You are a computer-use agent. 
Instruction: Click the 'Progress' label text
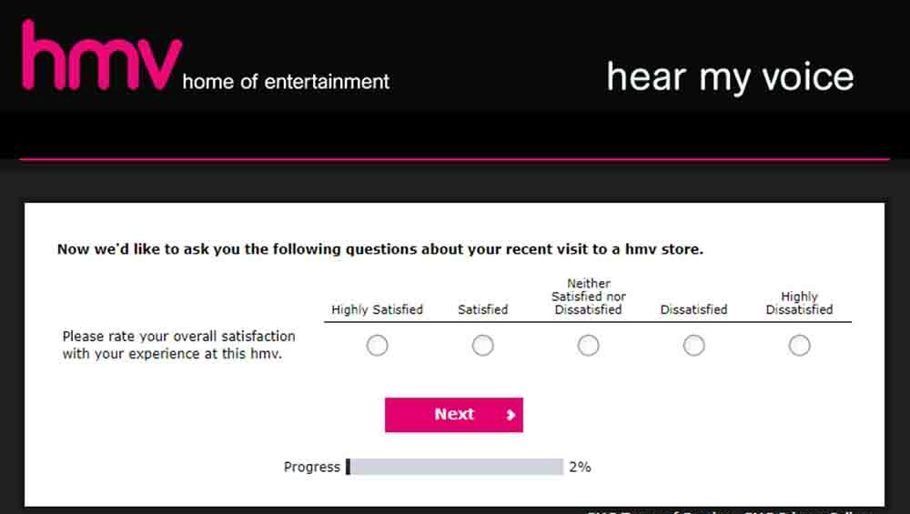(x=311, y=468)
